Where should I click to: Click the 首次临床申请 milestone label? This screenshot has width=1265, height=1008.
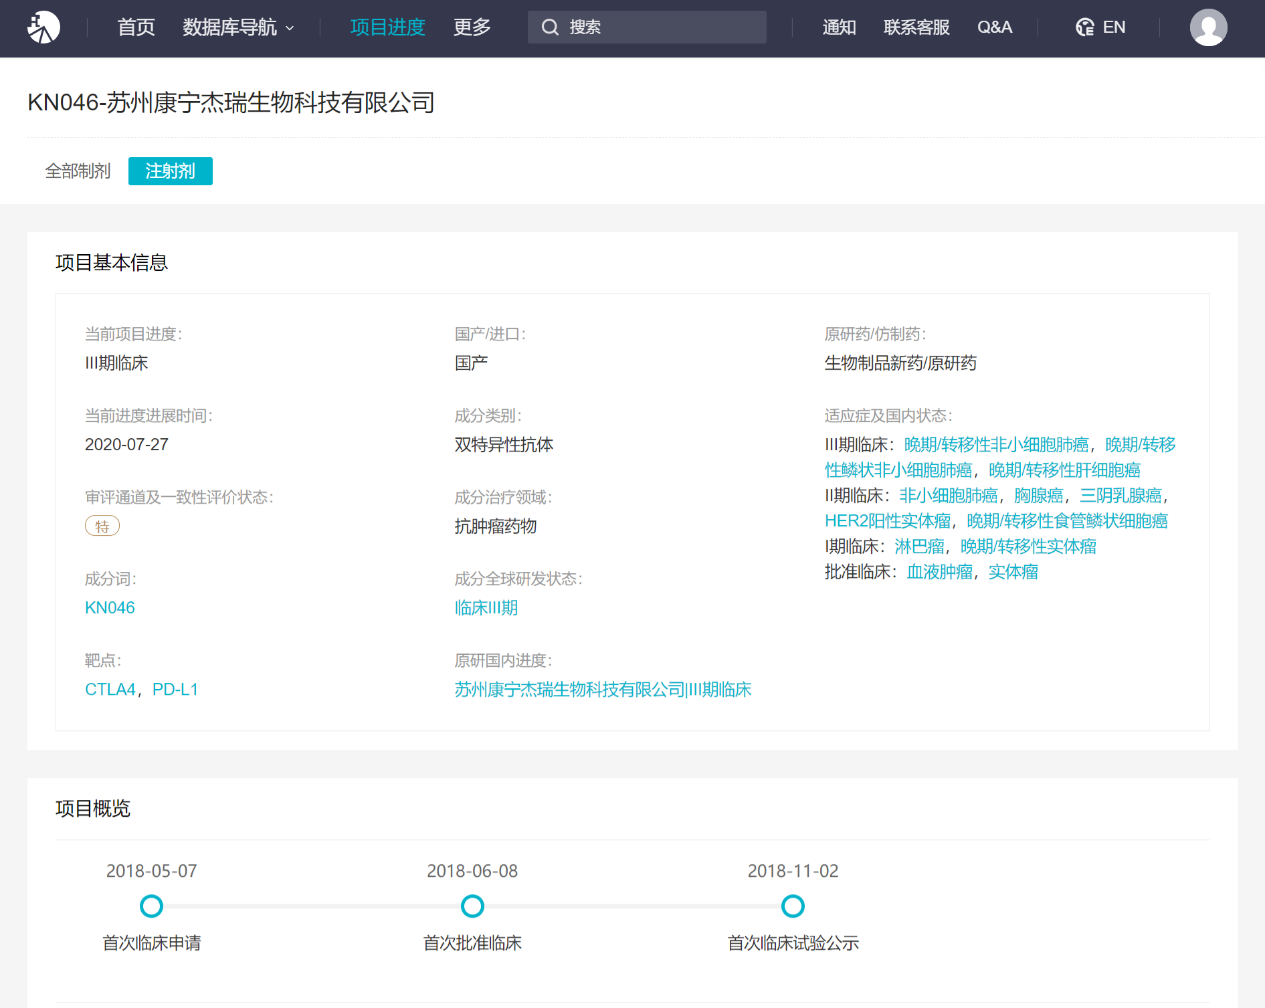pyautogui.click(x=151, y=942)
